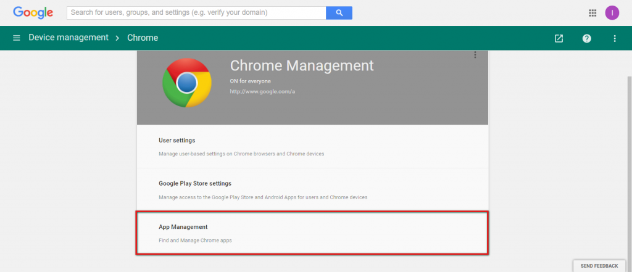Image resolution: width=632 pixels, height=272 pixels.
Task: Click the "Manage user-based settings" description text
Action: tap(241, 154)
